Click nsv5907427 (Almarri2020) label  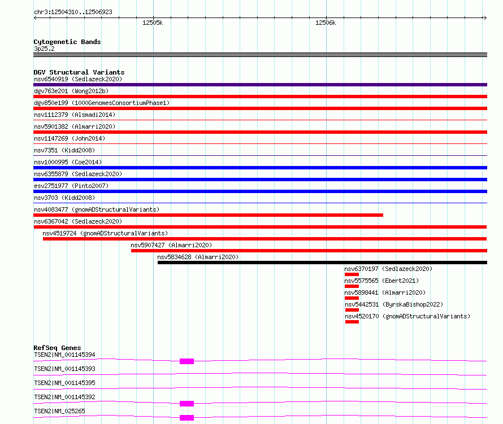point(171,245)
